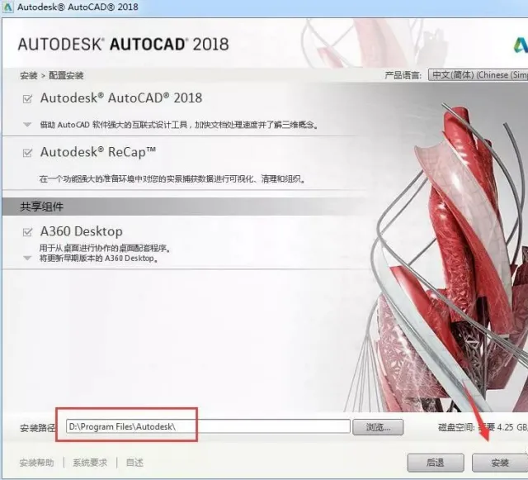This screenshot has height=480, width=528.
Task: Click the 产品语言 label
Action: [x=403, y=75]
